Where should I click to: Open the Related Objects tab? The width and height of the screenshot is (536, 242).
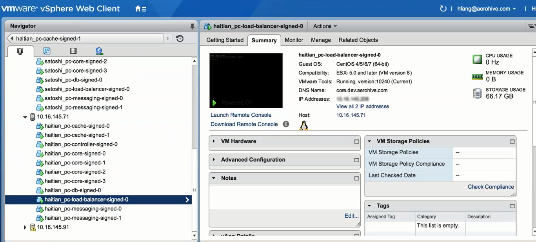pyautogui.click(x=358, y=40)
